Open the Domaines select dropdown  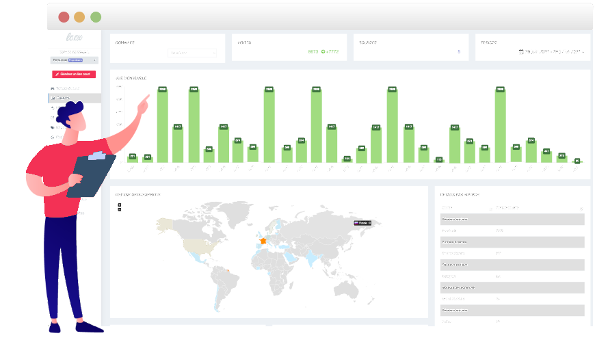pyautogui.click(x=192, y=53)
